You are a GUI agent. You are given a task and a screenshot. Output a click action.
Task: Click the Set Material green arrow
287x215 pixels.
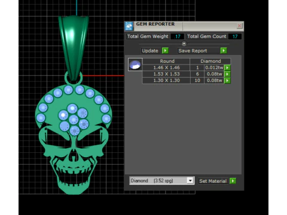tap(233, 181)
